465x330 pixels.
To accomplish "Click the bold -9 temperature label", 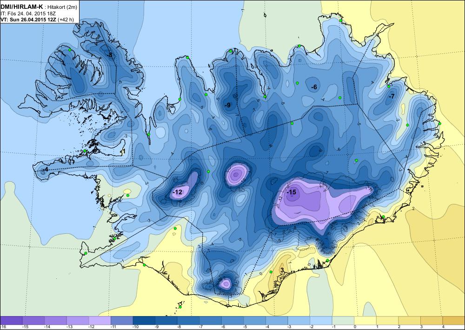I will [x=228, y=105].
